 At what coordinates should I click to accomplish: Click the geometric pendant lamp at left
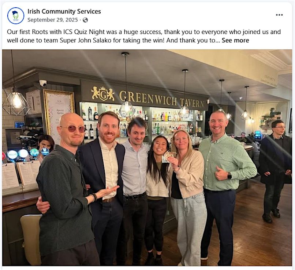16,103
